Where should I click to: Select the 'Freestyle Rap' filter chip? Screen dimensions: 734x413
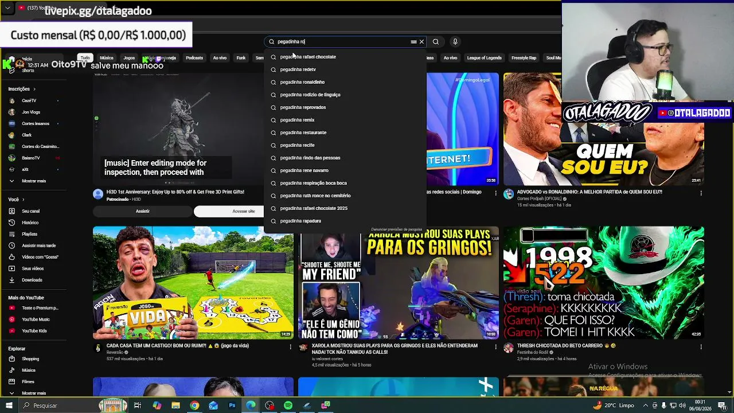point(524,58)
